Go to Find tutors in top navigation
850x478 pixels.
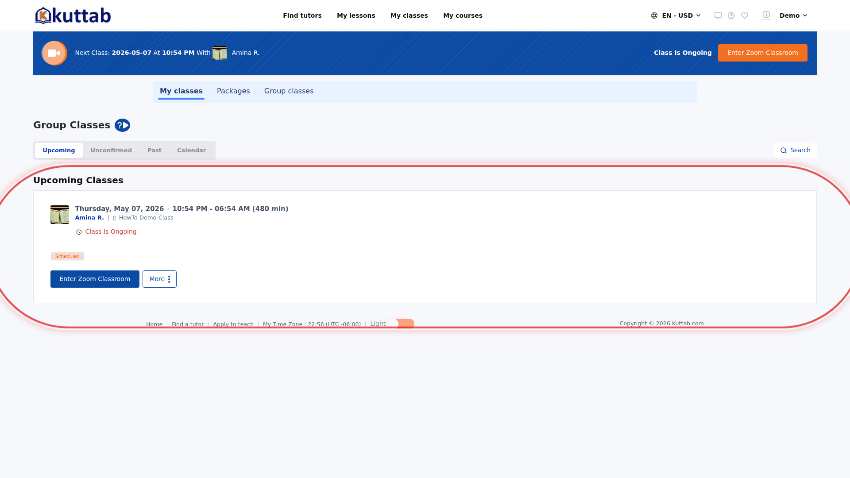click(x=302, y=15)
